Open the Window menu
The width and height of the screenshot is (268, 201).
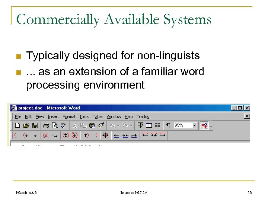point(114,117)
